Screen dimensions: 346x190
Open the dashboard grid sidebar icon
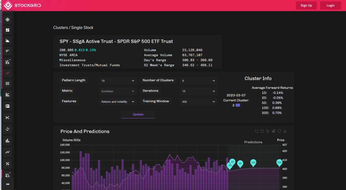click(7, 30)
